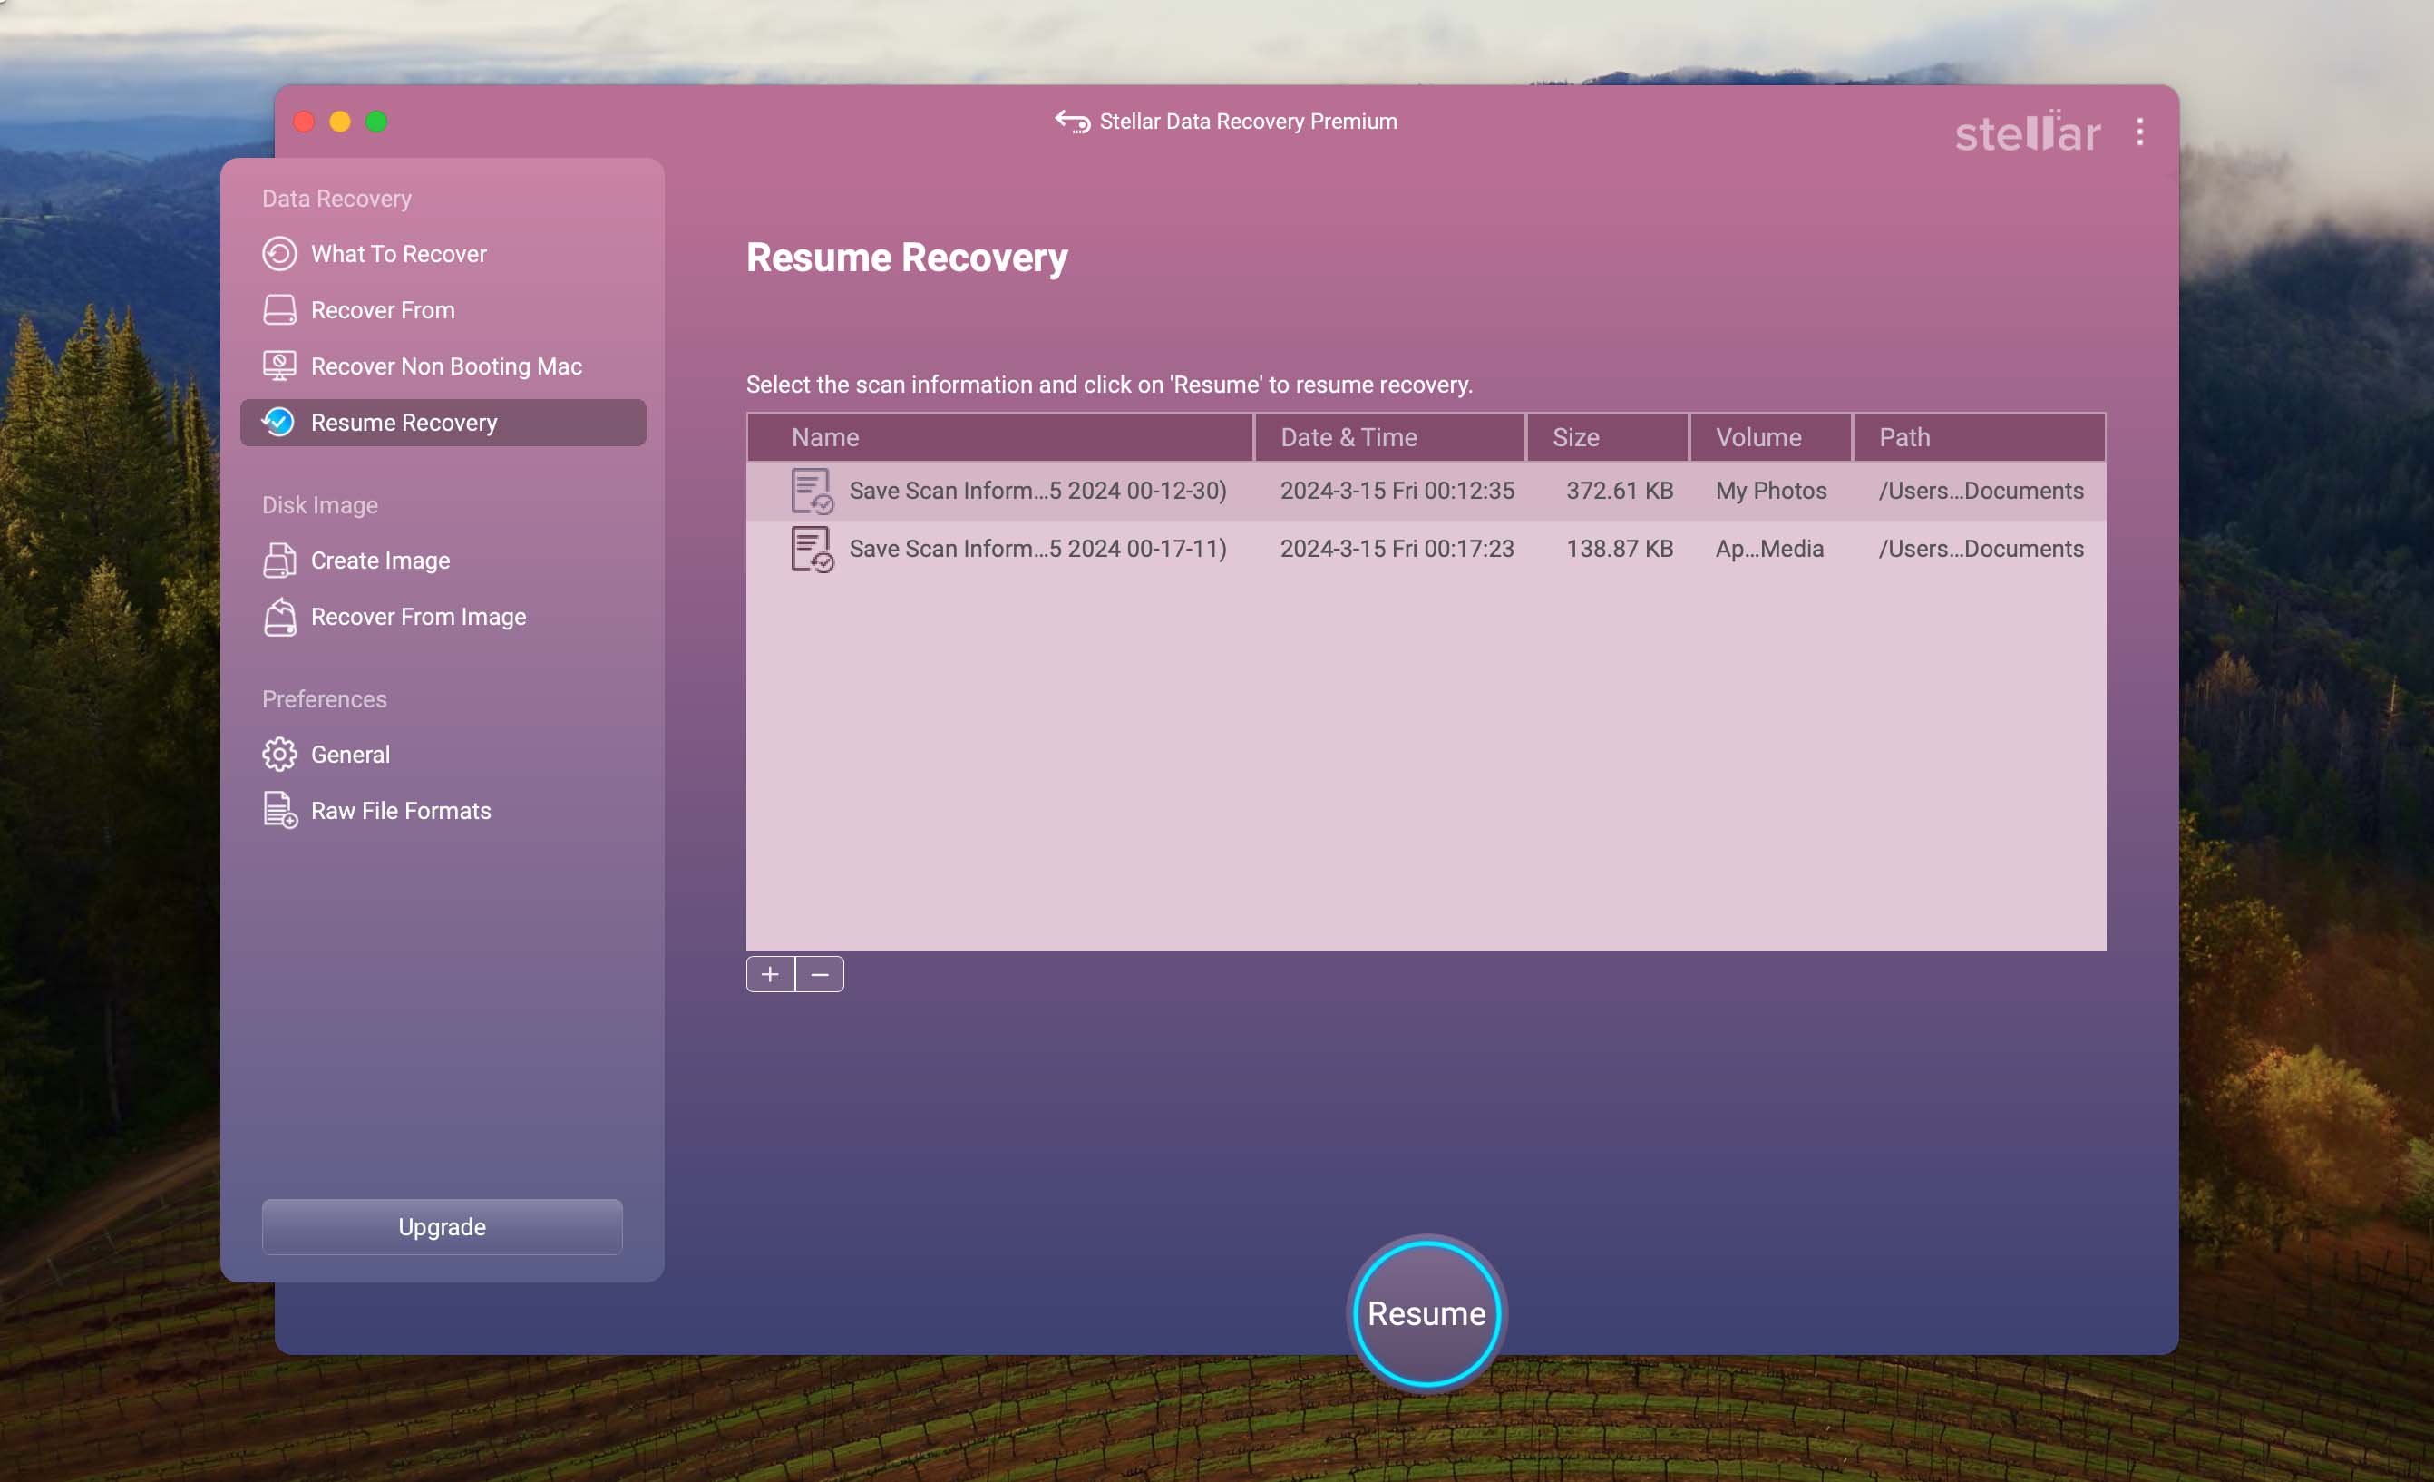Click the Upgrade button
This screenshot has width=2434, height=1482.
442,1226
